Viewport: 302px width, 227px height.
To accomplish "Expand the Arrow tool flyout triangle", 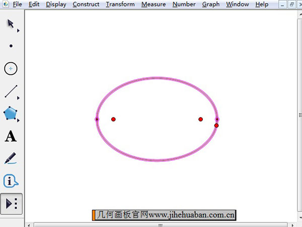I will [x=18, y=31].
